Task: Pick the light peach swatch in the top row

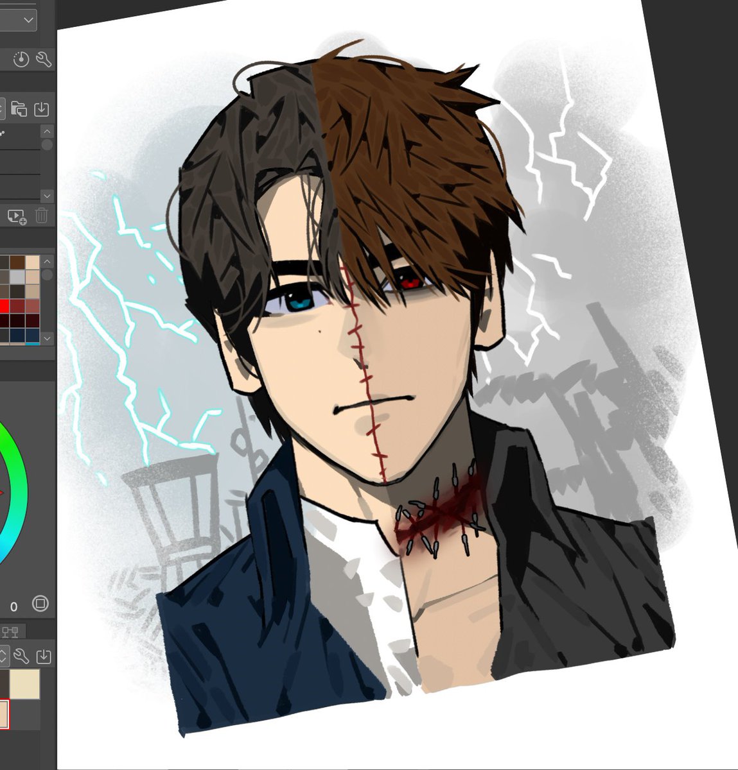Action: tap(33, 262)
